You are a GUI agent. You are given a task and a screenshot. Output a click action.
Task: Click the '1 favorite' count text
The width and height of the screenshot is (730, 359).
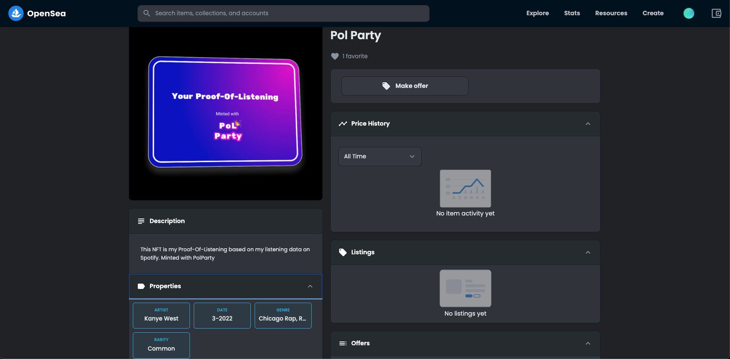click(355, 56)
